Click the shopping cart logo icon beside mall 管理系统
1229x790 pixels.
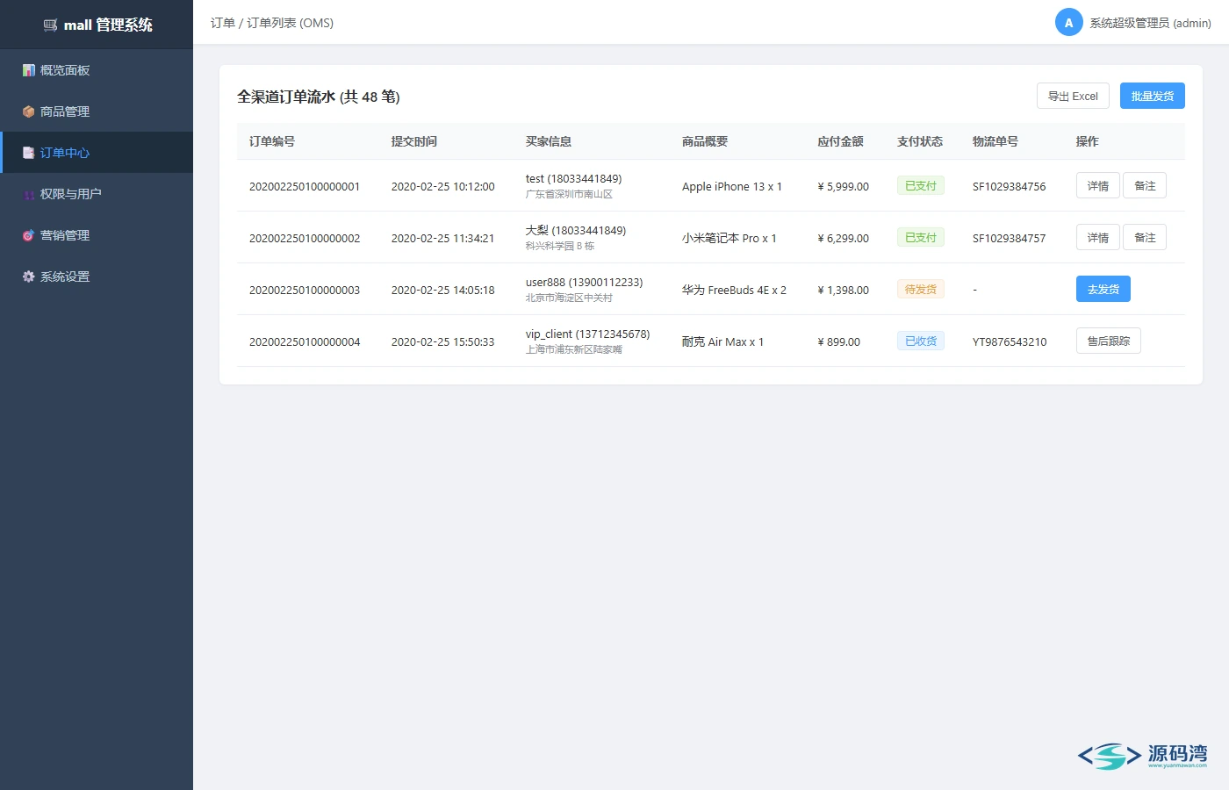point(50,25)
